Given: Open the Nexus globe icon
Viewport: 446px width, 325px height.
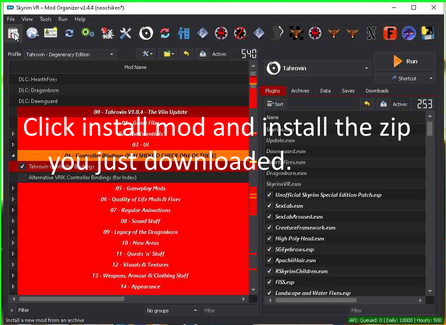Looking at the screenshot, I should tap(32, 33).
